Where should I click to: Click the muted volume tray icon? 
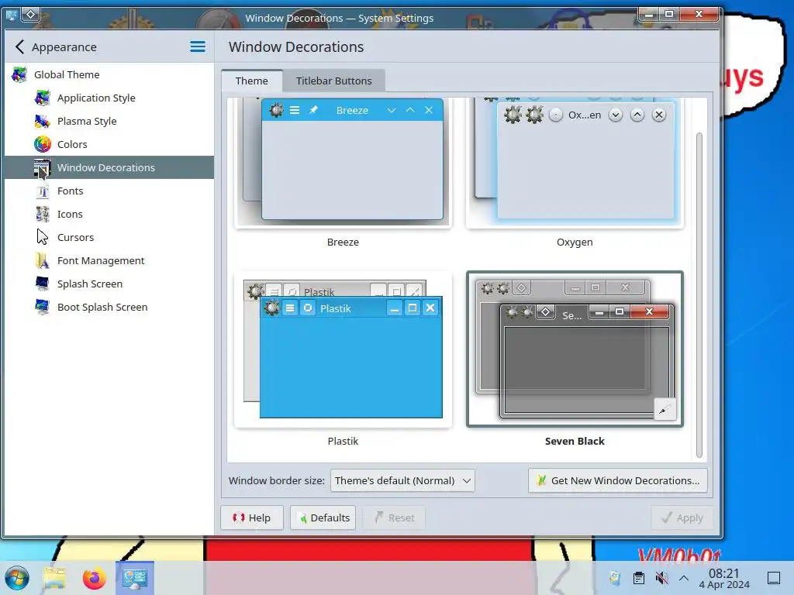click(661, 577)
